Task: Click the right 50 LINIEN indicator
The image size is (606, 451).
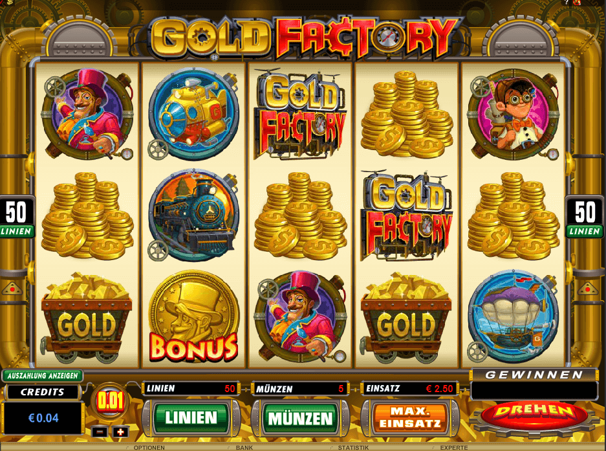Action: click(x=585, y=218)
